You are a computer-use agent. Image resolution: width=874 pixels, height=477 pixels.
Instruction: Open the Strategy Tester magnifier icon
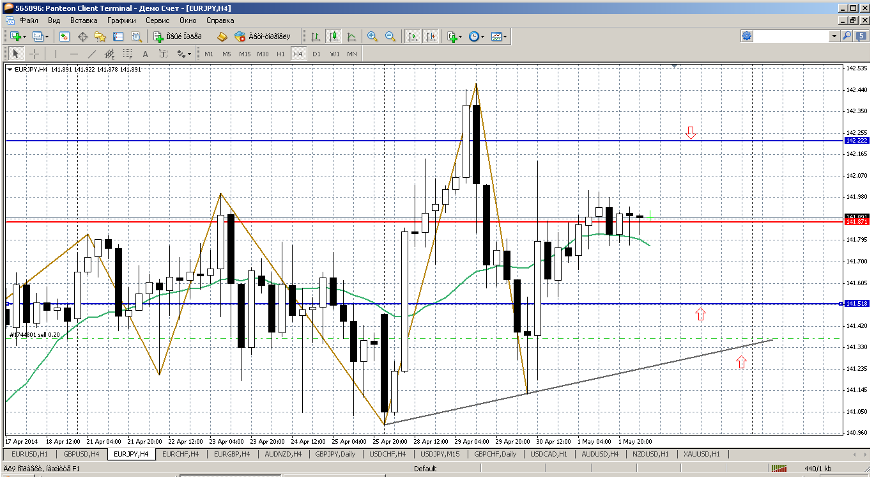tap(136, 36)
